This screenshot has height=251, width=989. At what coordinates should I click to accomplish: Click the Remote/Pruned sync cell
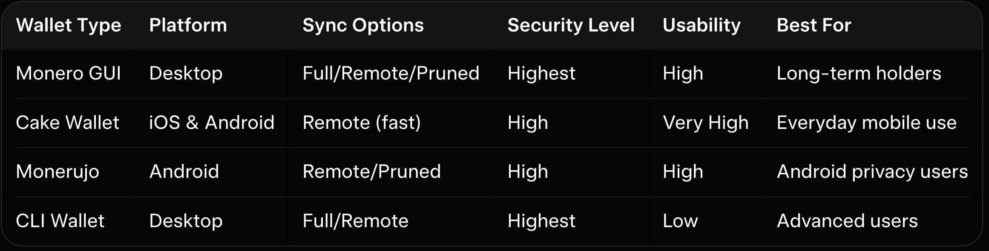tap(371, 172)
